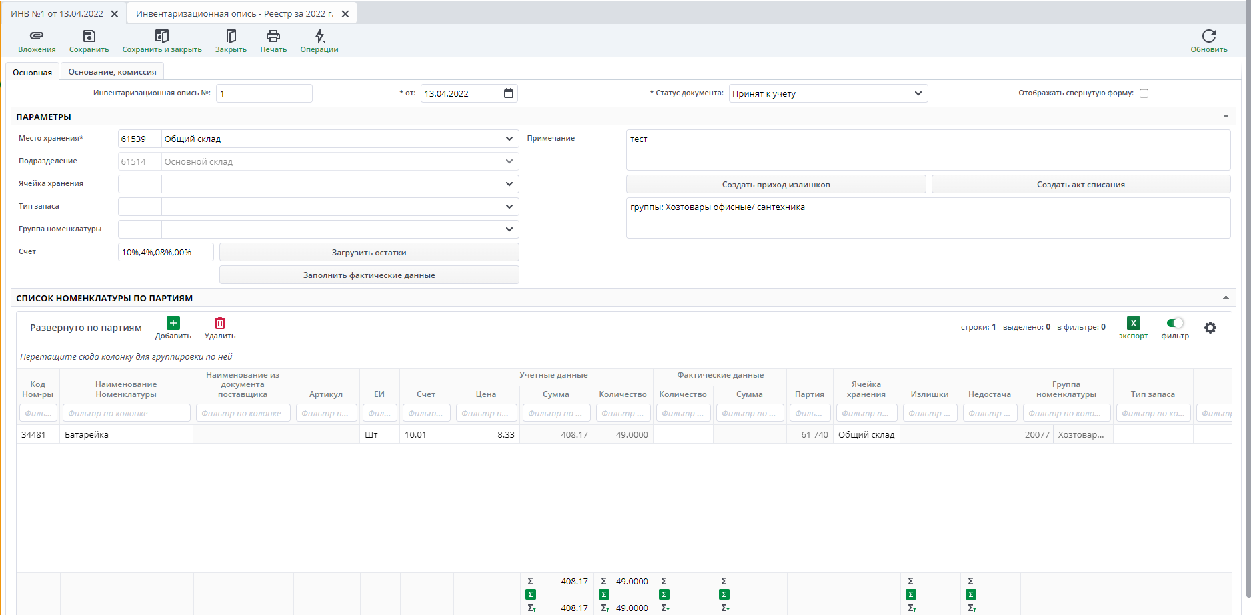Click the Вложения paperclip icon
Viewport: 1251px width, 615px height.
coord(37,36)
